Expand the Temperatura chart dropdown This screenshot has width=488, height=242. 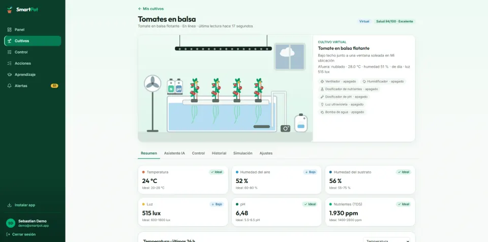tap(386, 240)
